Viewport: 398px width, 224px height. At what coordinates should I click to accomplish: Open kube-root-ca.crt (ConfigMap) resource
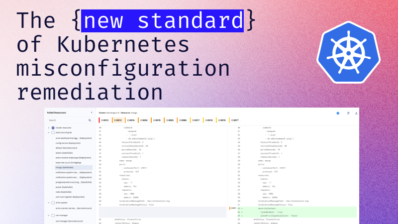tap(69, 163)
